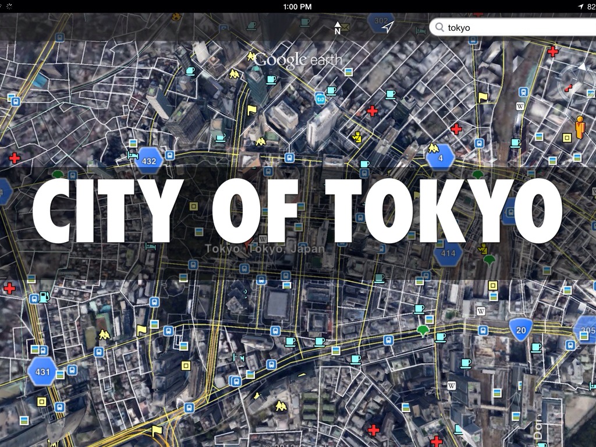This screenshot has height=447, width=596.
Task: Open the gas station pump marker
Action: (x=45, y=297)
